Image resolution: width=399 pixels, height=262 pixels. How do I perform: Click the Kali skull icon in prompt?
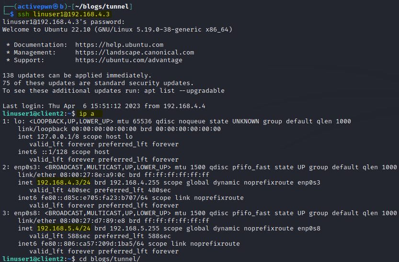(x=55, y=6)
